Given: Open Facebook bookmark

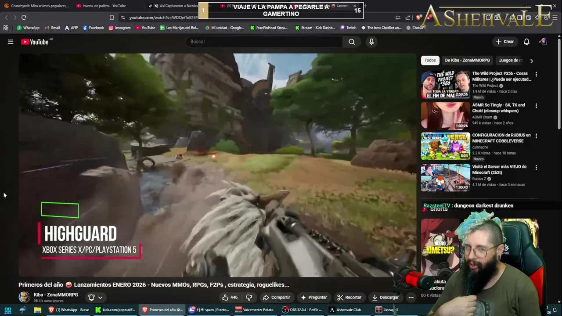Looking at the screenshot, I should click(94, 28).
